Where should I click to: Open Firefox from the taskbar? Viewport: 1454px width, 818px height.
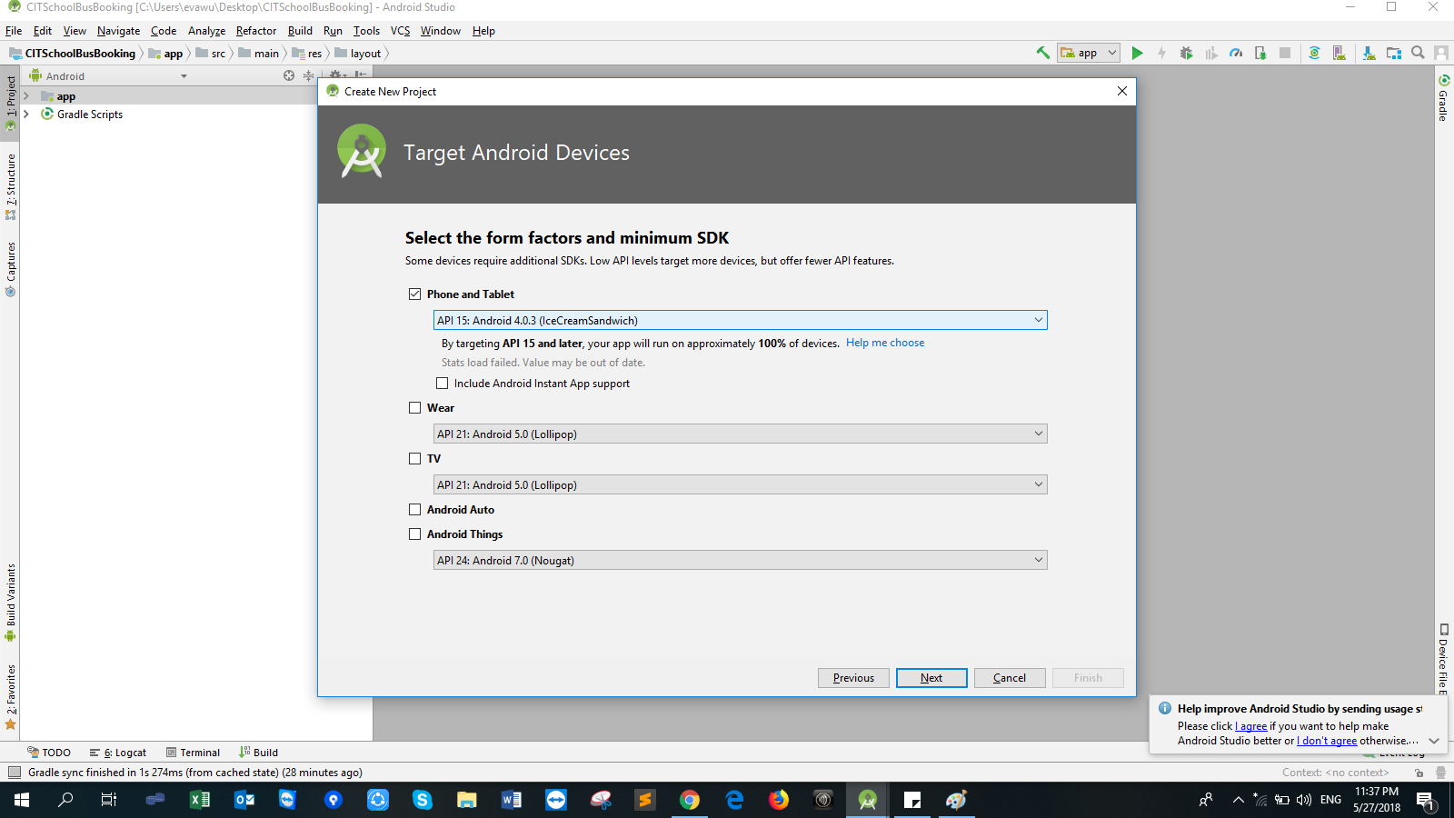pos(779,800)
